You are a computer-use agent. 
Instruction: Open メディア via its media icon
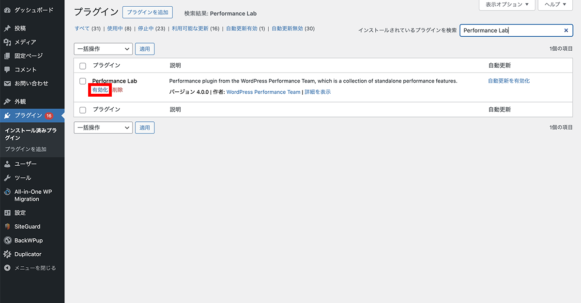[x=7, y=42]
